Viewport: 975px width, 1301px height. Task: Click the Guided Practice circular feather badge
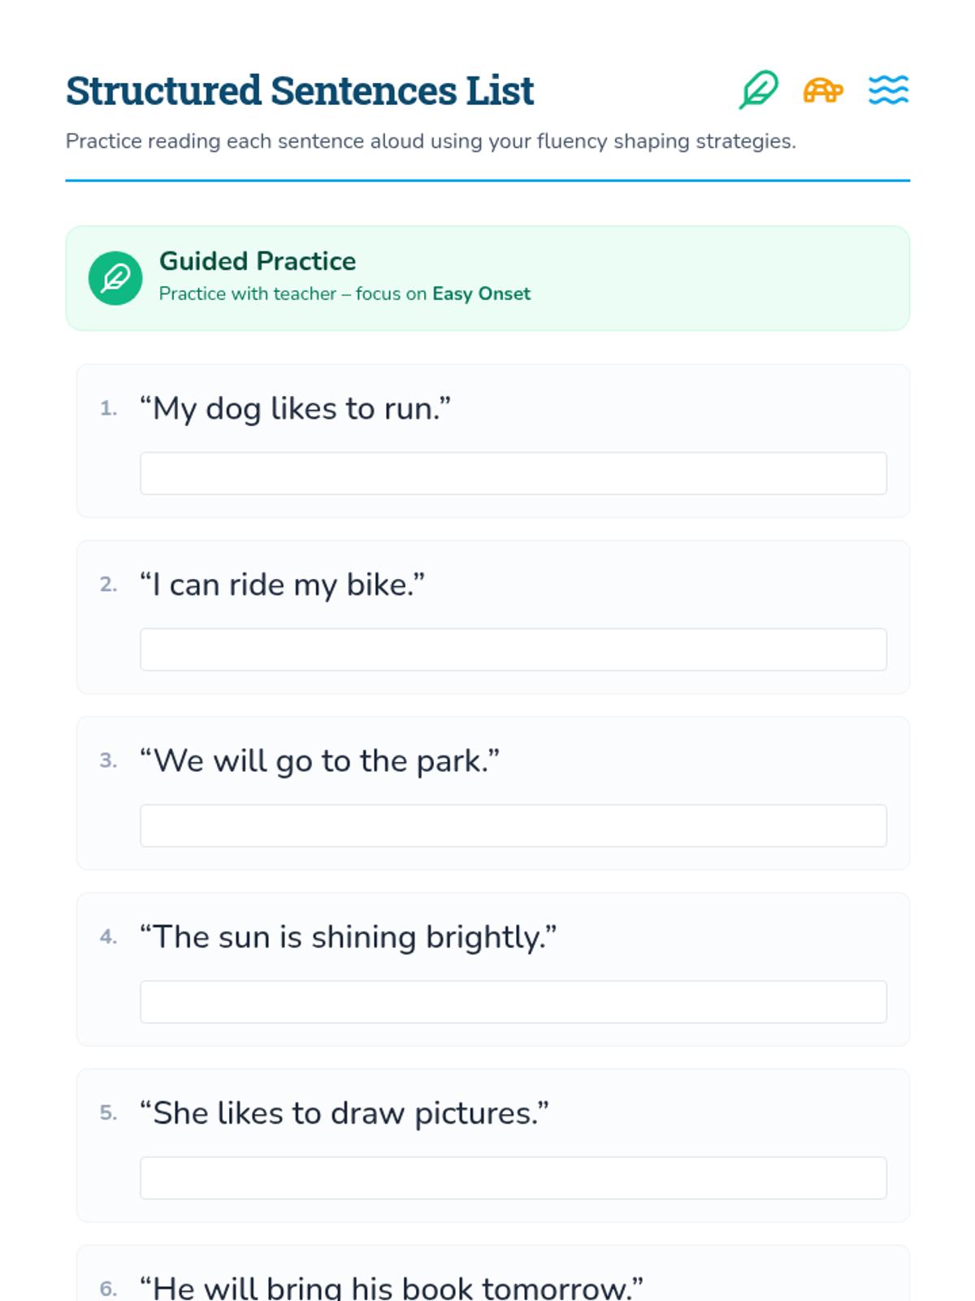click(x=115, y=278)
